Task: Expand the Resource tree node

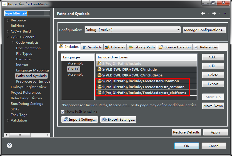Action: 8,20
